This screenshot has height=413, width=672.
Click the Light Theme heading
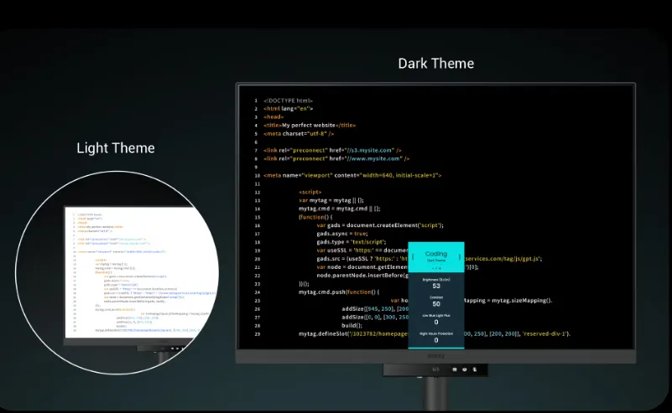point(116,148)
